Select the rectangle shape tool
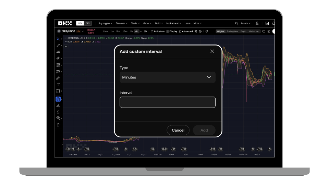Image resolution: width=329 pixels, height=185 pixels. [58, 91]
